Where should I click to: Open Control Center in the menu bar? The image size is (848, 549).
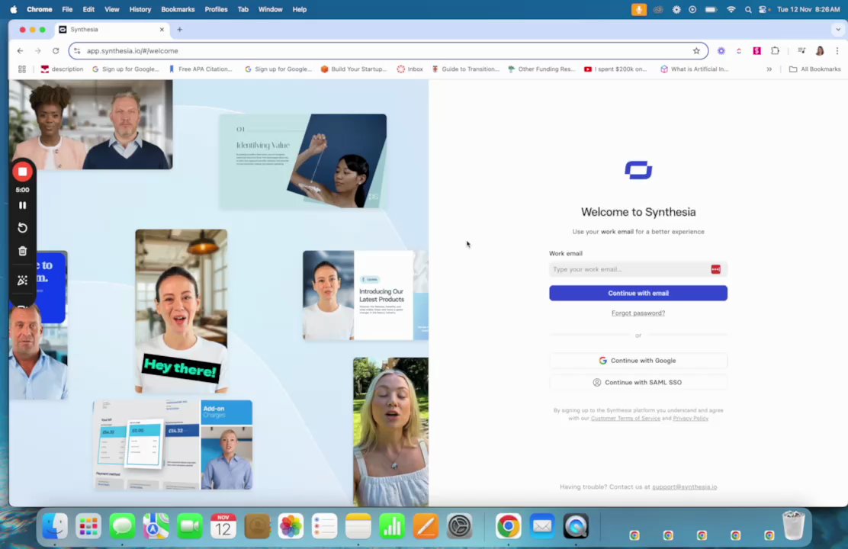click(763, 9)
